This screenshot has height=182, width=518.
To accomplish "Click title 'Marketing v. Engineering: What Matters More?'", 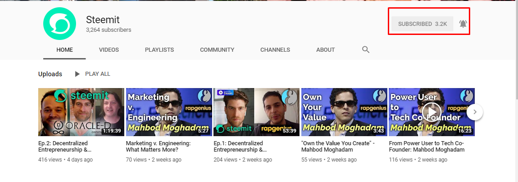I will (x=158, y=147).
